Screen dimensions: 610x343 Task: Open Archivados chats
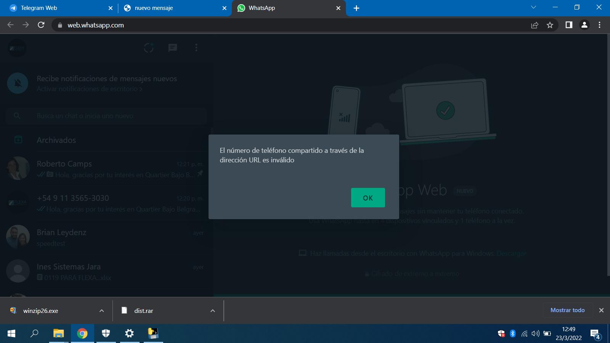tap(107, 140)
